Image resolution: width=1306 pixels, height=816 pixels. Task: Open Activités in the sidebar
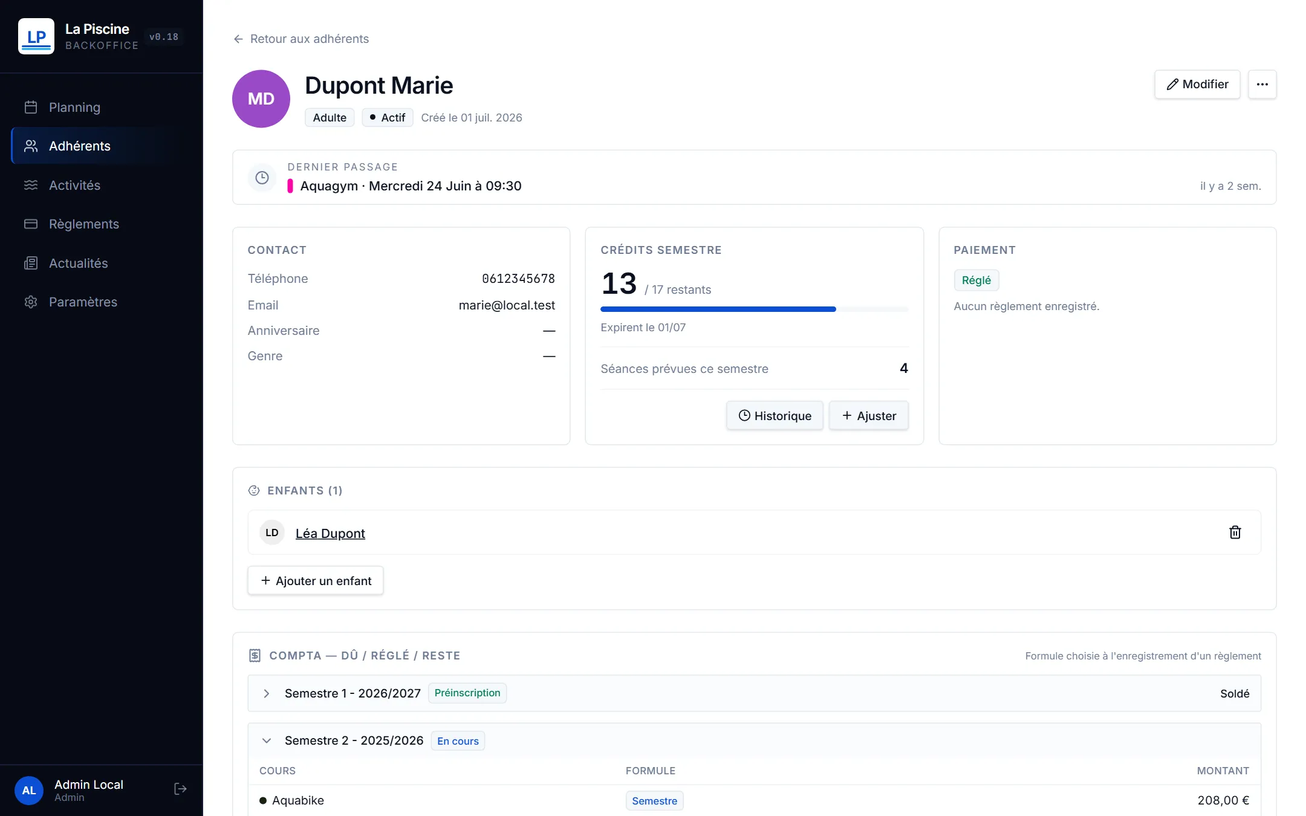102,185
